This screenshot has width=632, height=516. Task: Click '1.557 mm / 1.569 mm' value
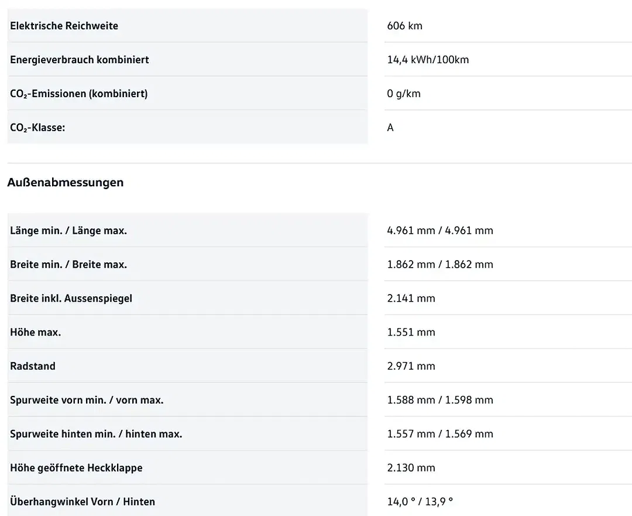coord(440,433)
